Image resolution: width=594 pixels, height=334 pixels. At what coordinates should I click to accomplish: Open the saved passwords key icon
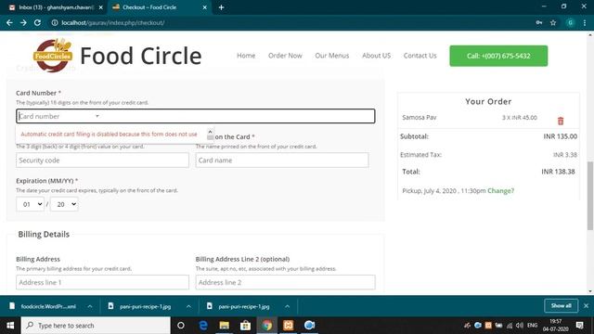pyautogui.click(x=539, y=22)
